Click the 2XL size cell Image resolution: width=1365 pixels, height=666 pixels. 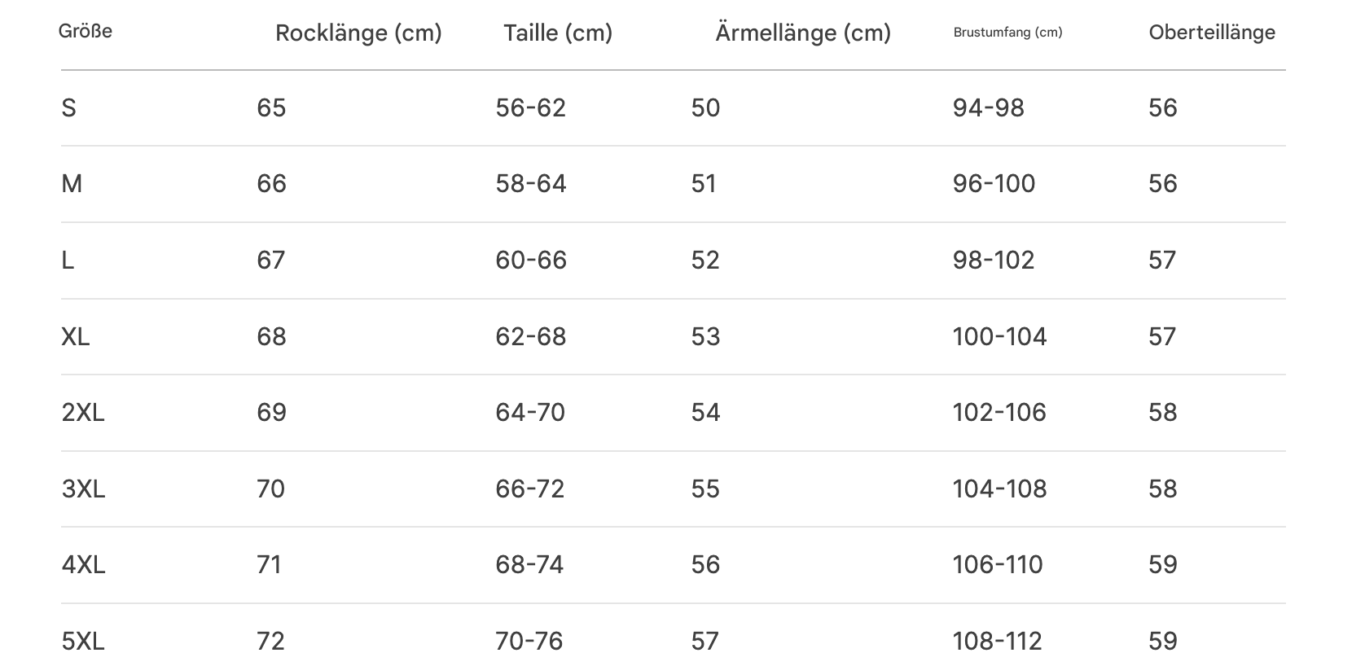[83, 413]
